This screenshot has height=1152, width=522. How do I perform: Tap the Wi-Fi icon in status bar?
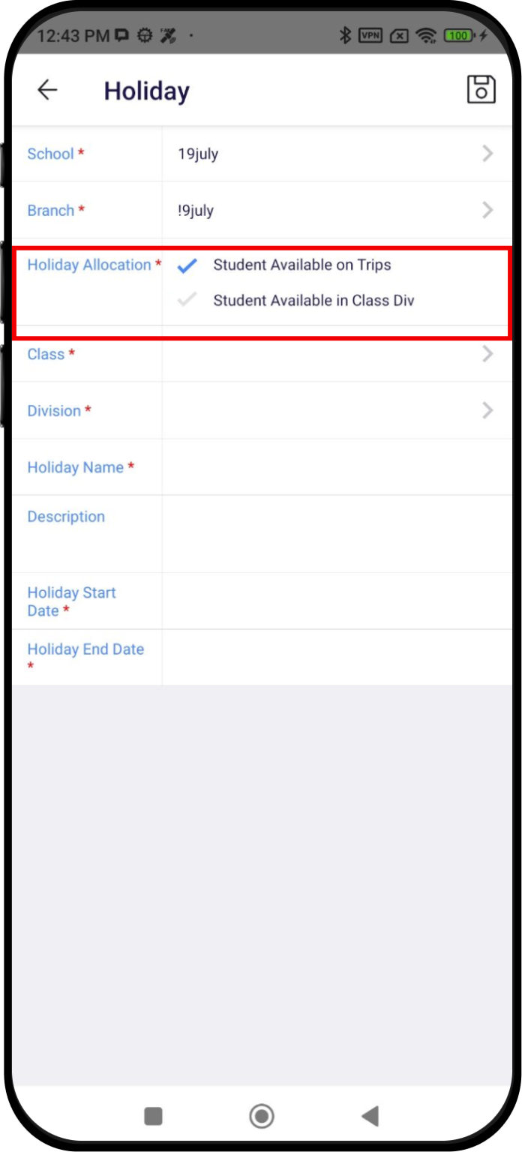point(426,34)
